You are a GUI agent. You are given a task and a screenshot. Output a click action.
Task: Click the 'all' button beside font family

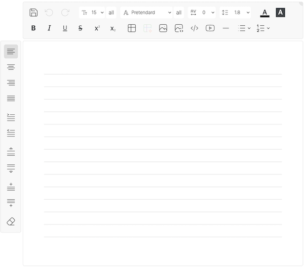coord(179,13)
